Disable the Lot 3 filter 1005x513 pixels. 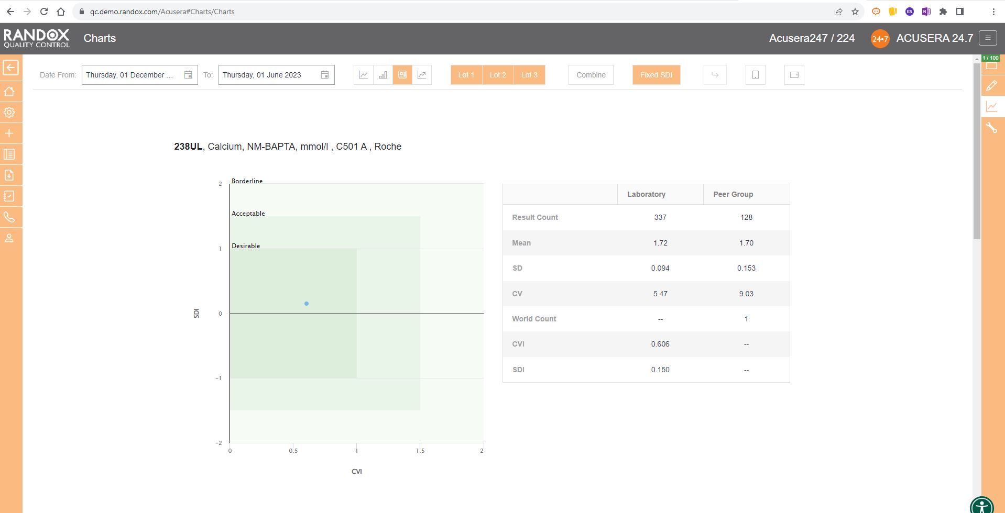[529, 74]
